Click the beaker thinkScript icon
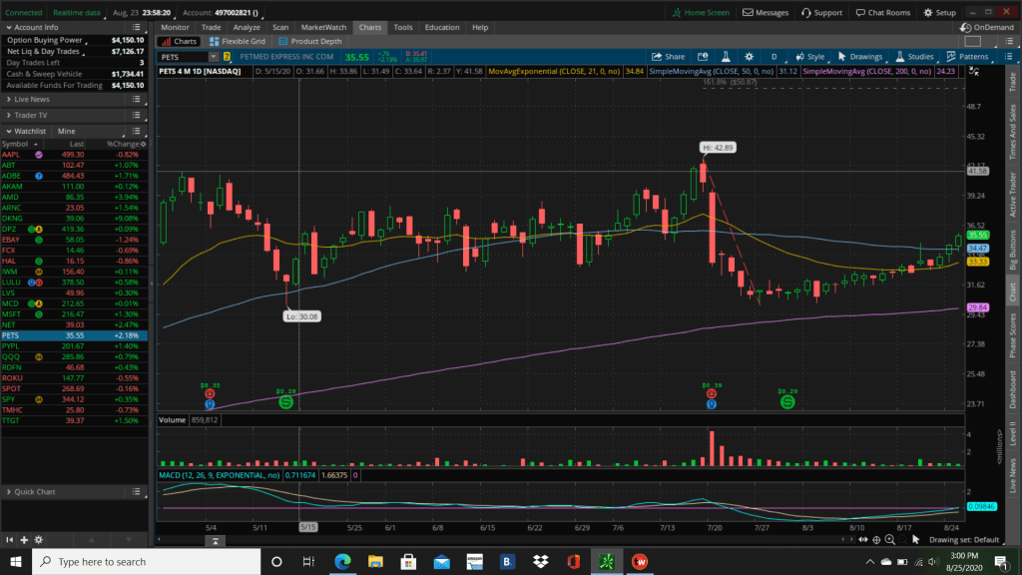Screen dimensions: 1022x575 (726, 57)
